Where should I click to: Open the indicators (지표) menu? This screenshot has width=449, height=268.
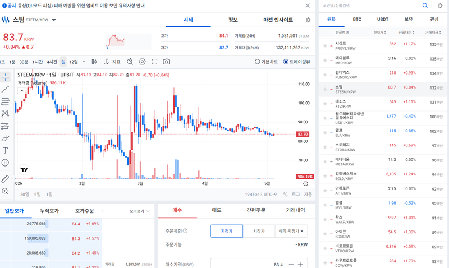pos(112,62)
